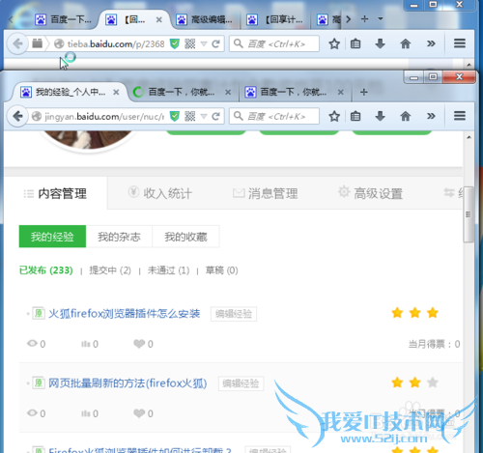
Task: Click third star of 火狐firefox浏览器插件 rating
Action: [x=433, y=313]
